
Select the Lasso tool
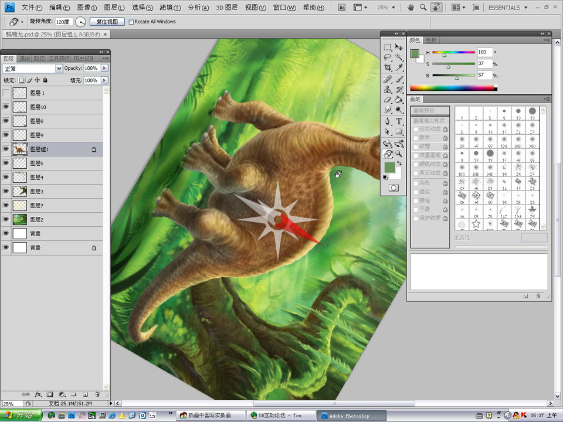point(387,57)
